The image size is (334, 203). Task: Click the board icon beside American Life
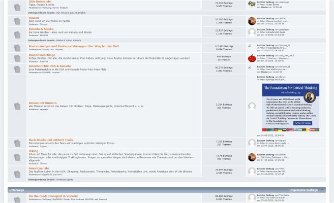point(17,174)
